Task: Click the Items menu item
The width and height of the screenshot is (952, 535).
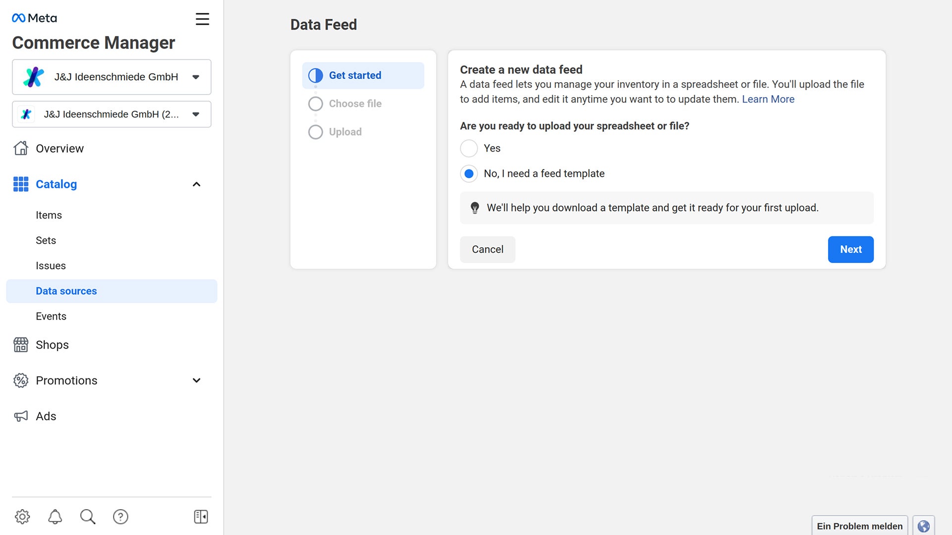Action: tap(49, 215)
